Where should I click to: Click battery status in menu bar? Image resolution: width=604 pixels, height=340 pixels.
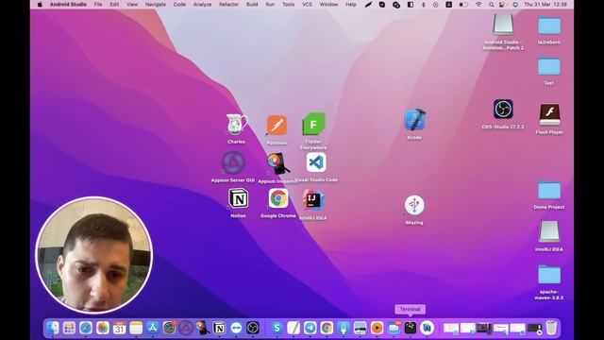463,5
